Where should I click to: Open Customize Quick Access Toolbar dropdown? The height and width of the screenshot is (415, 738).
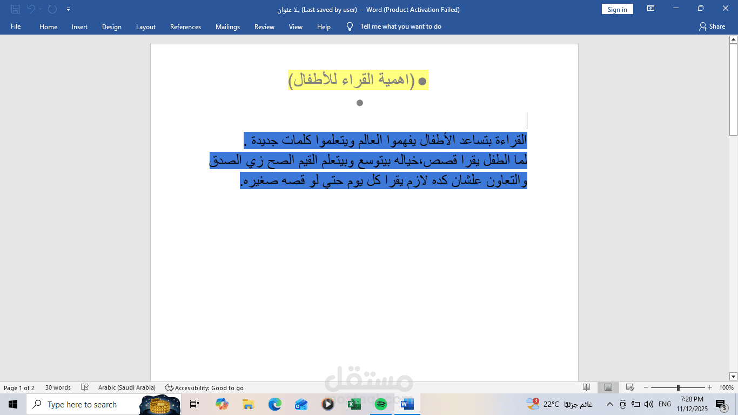pyautogui.click(x=68, y=9)
